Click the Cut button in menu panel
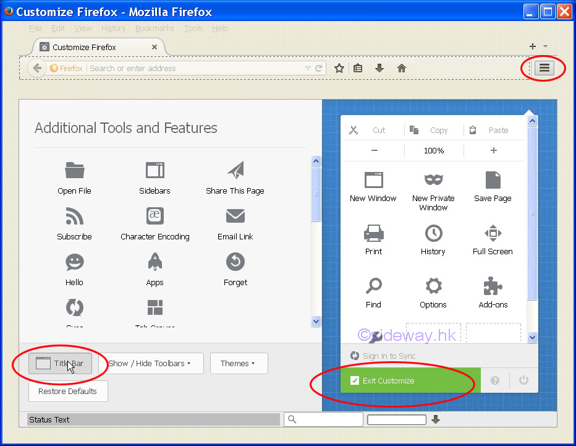This screenshot has width=576, height=446. coord(374,130)
